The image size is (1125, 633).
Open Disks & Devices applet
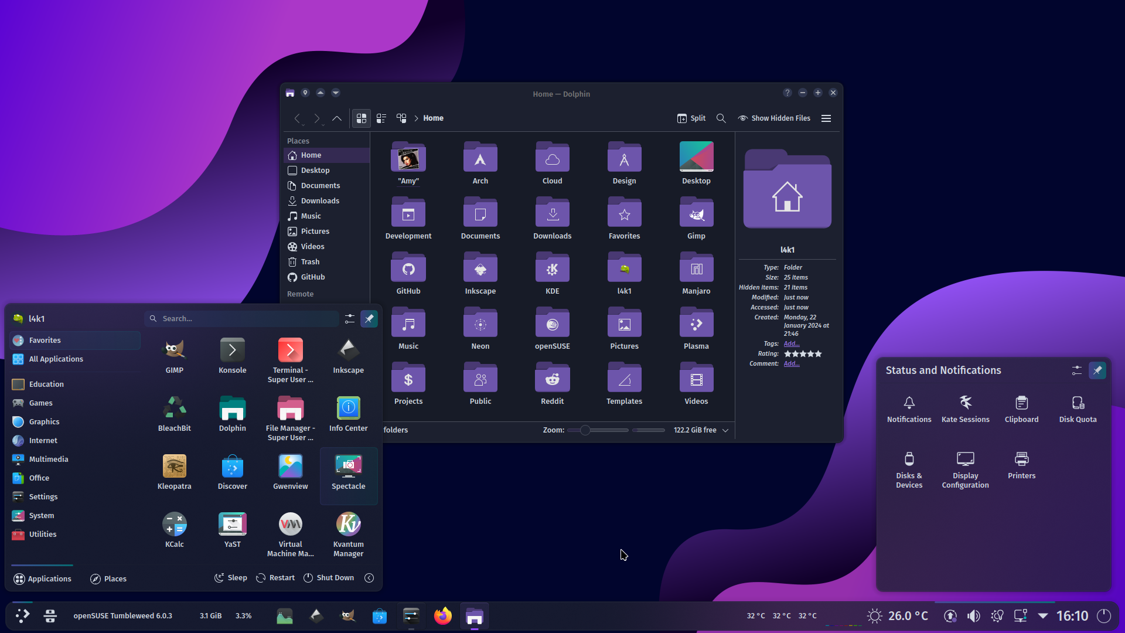[909, 469]
